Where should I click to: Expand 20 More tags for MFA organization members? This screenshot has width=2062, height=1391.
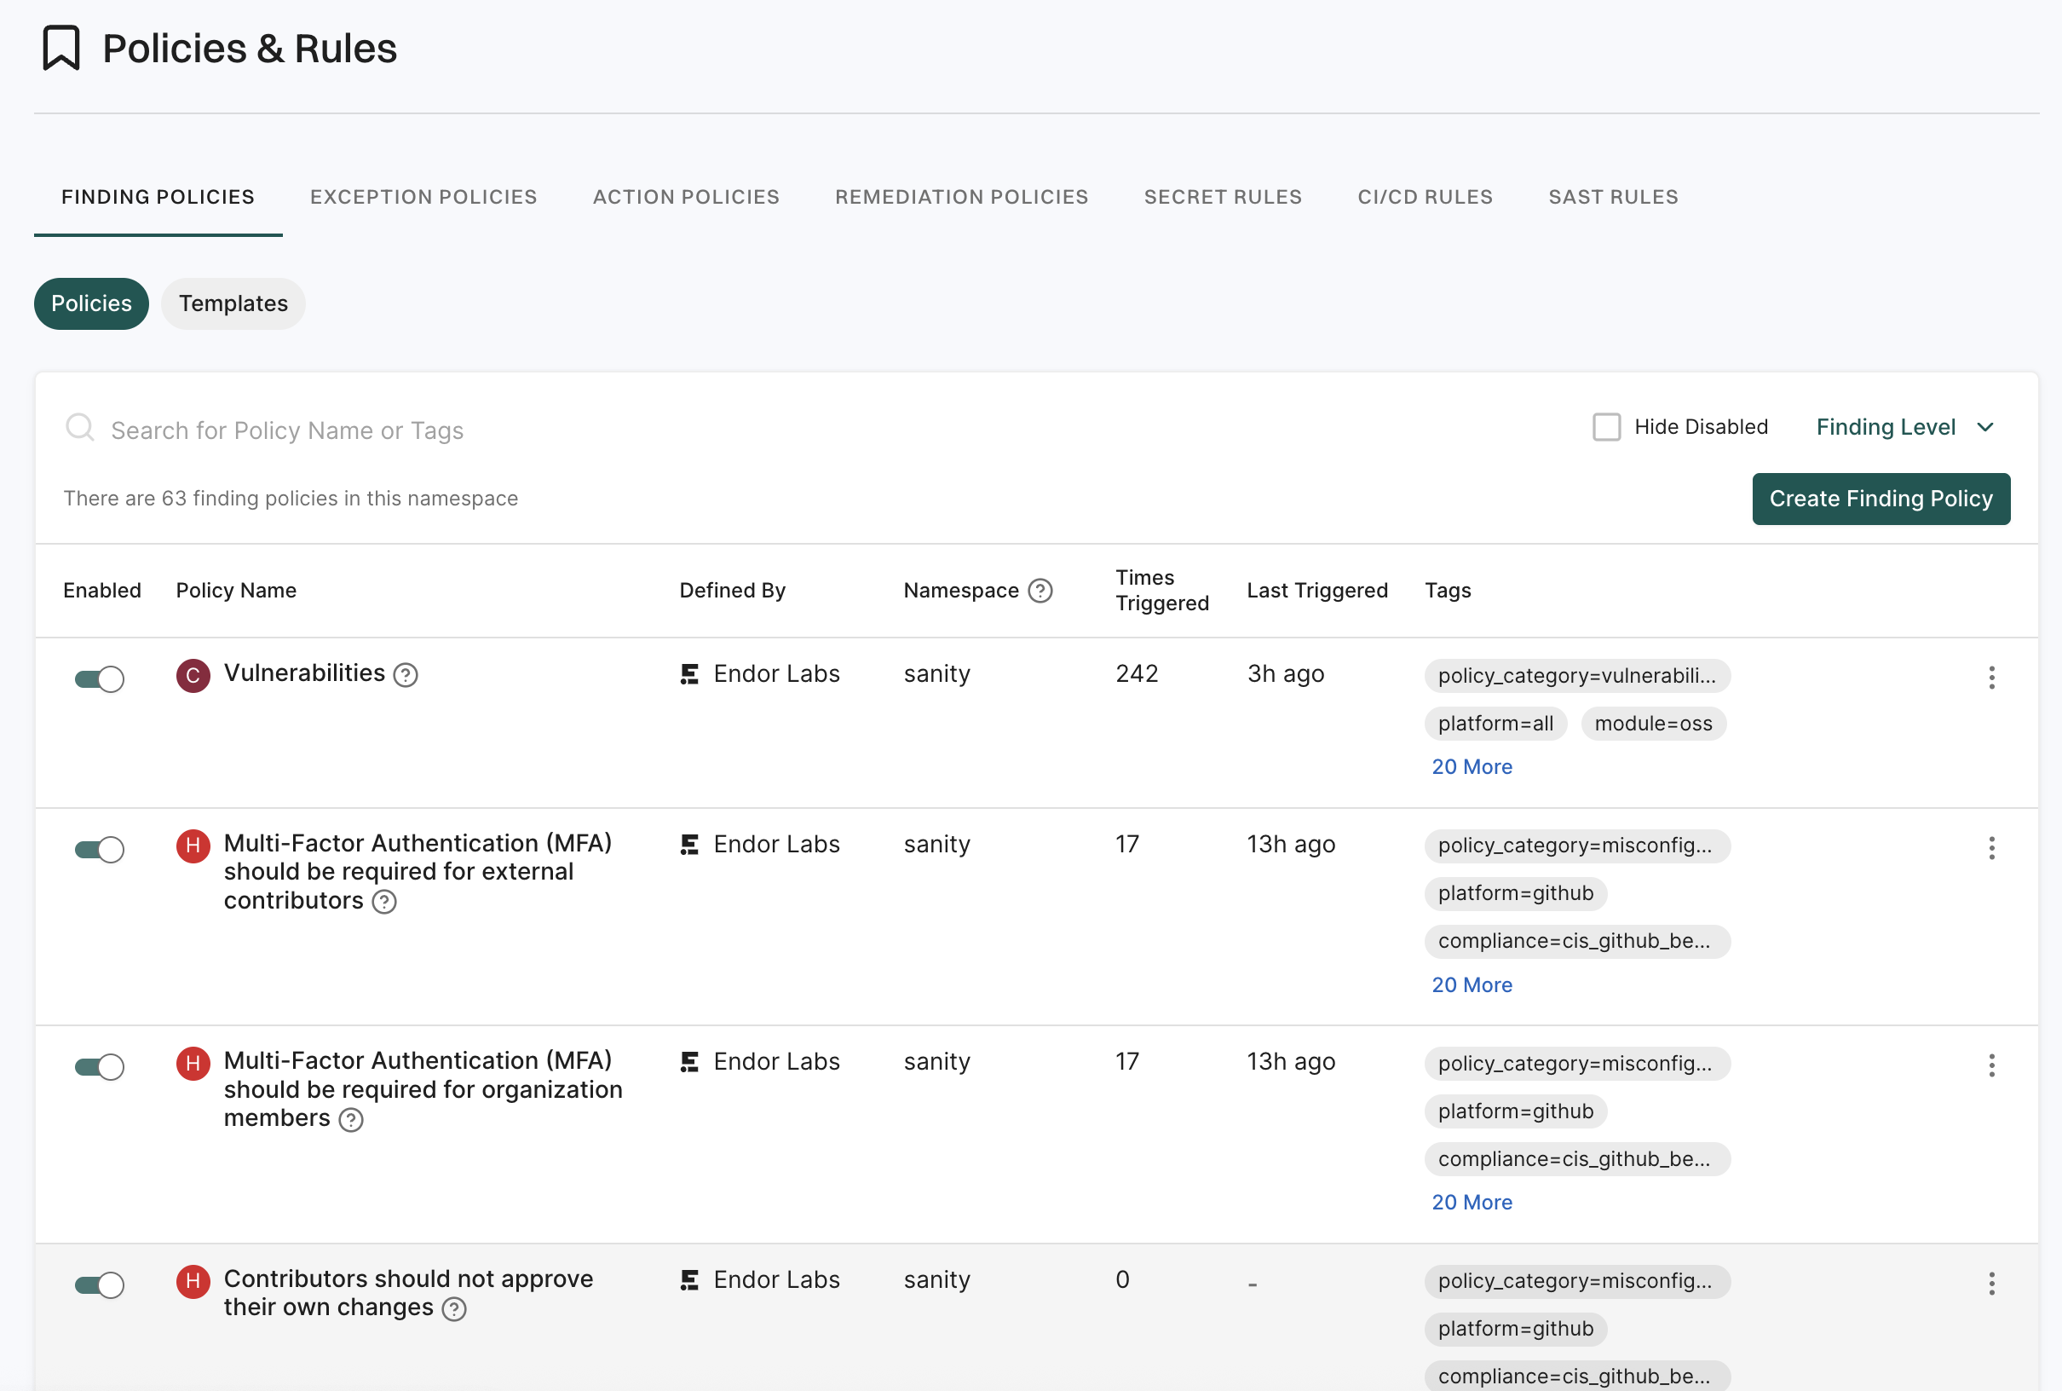[x=1472, y=1203]
